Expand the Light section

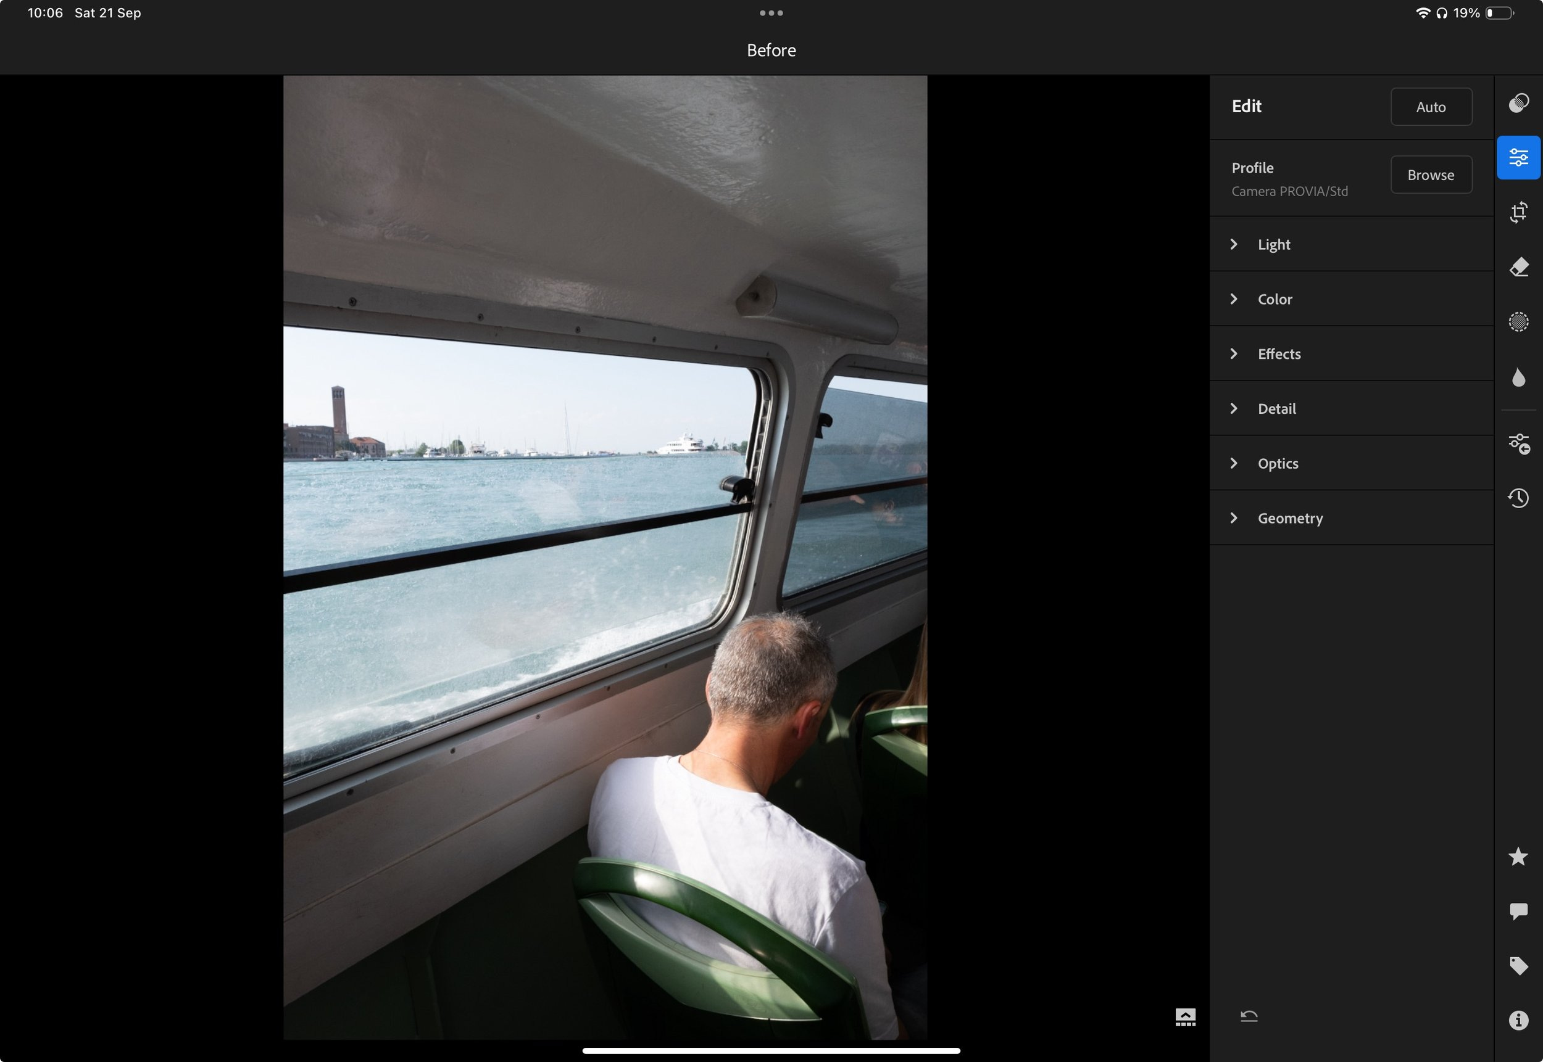(1273, 244)
